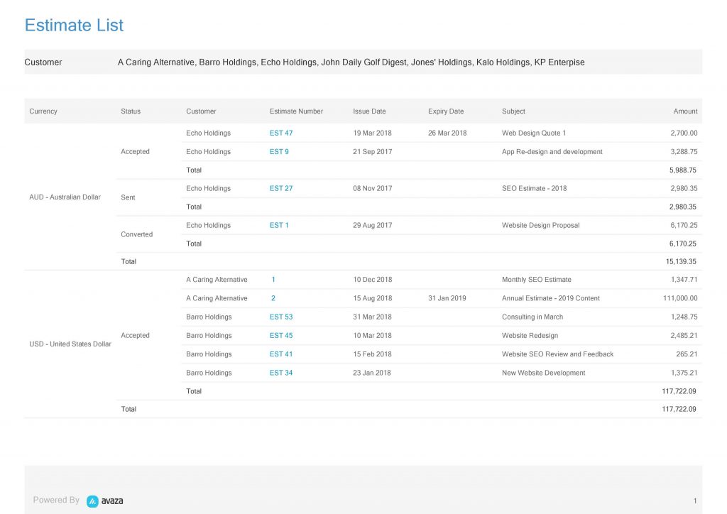727x514 pixels.
Task: Open estimate EST 47 link
Action: click(281, 133)
